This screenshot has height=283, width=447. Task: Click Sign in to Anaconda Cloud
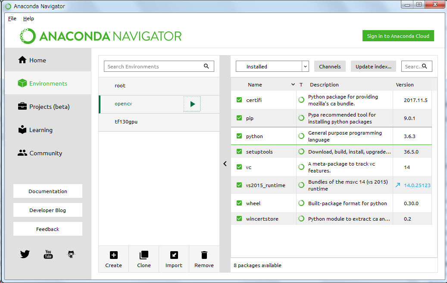tap(398, 36)
